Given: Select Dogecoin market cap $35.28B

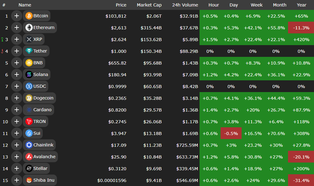Looking at the screenshot, I should [153, 98].
